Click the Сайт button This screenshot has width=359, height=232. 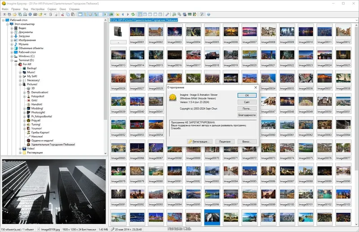(x=247, y=102)
